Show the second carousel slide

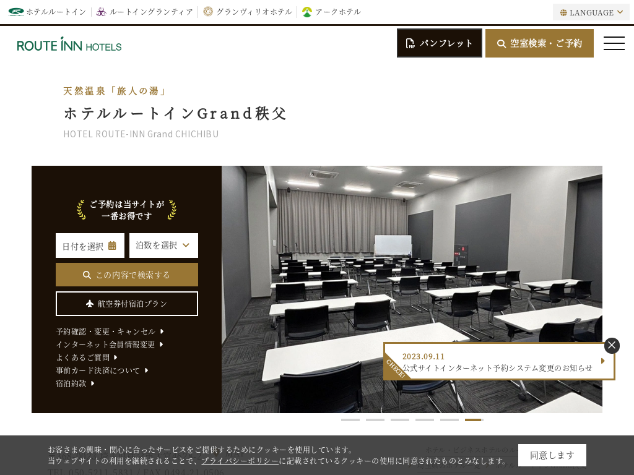pos(375,420)
